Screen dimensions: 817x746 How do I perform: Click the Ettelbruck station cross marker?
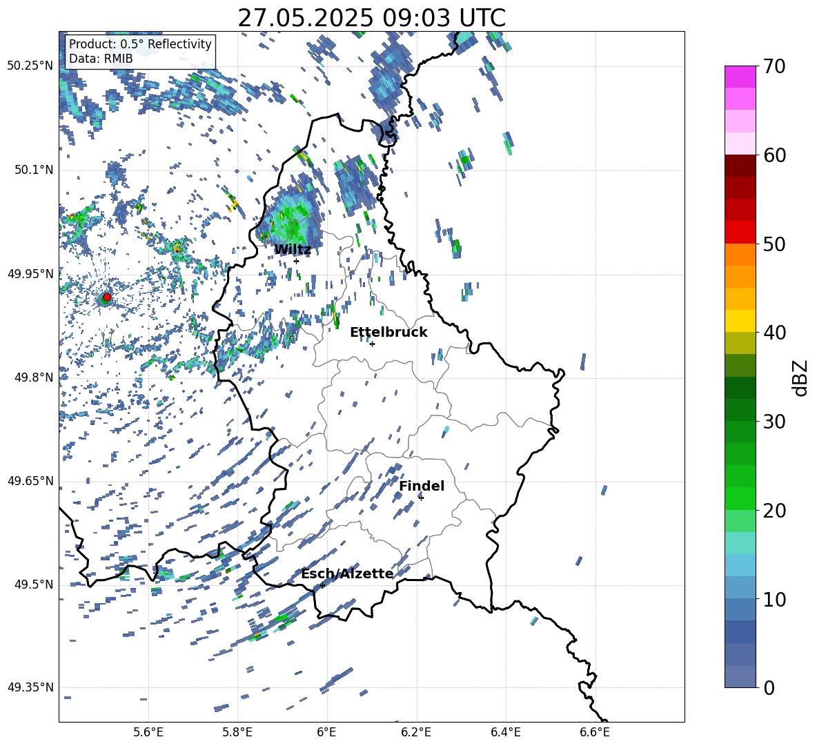(372, 344)
